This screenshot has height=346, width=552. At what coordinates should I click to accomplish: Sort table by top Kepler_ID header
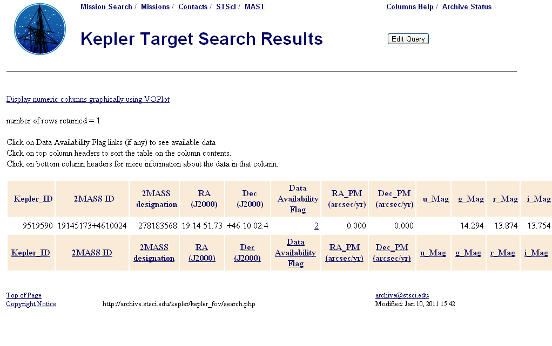(33, 199)
